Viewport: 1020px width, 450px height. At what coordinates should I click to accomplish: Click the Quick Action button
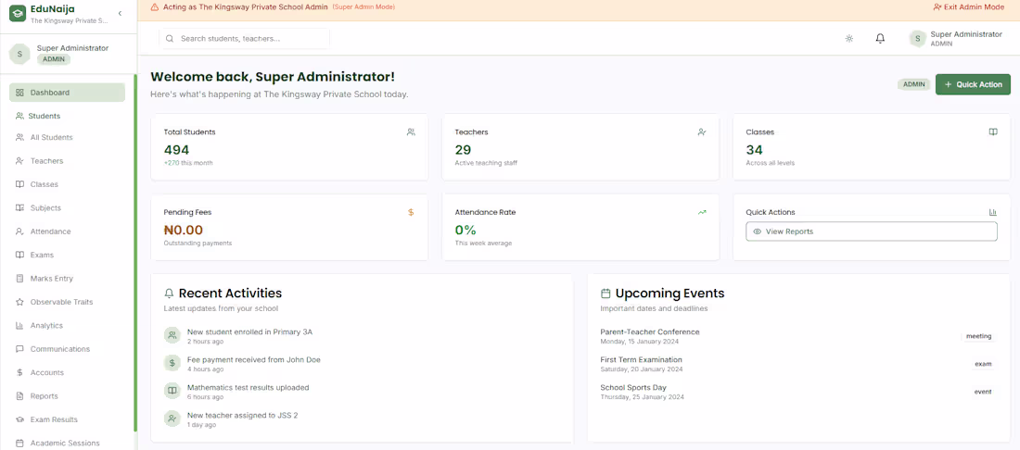coord(973,84)
